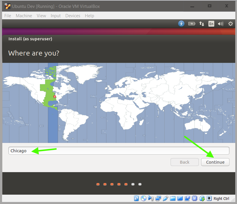Screen dimensions: 237x204
Task: Click the keyboard capture arrow icon
Action: [x=209, y=198]
